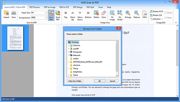Select the testphotos folder
This screenshot has width=180, height=102.
(x=78, y=72)
